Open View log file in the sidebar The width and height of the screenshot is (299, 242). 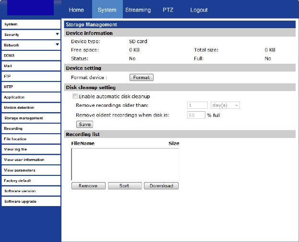coord(30,150)
